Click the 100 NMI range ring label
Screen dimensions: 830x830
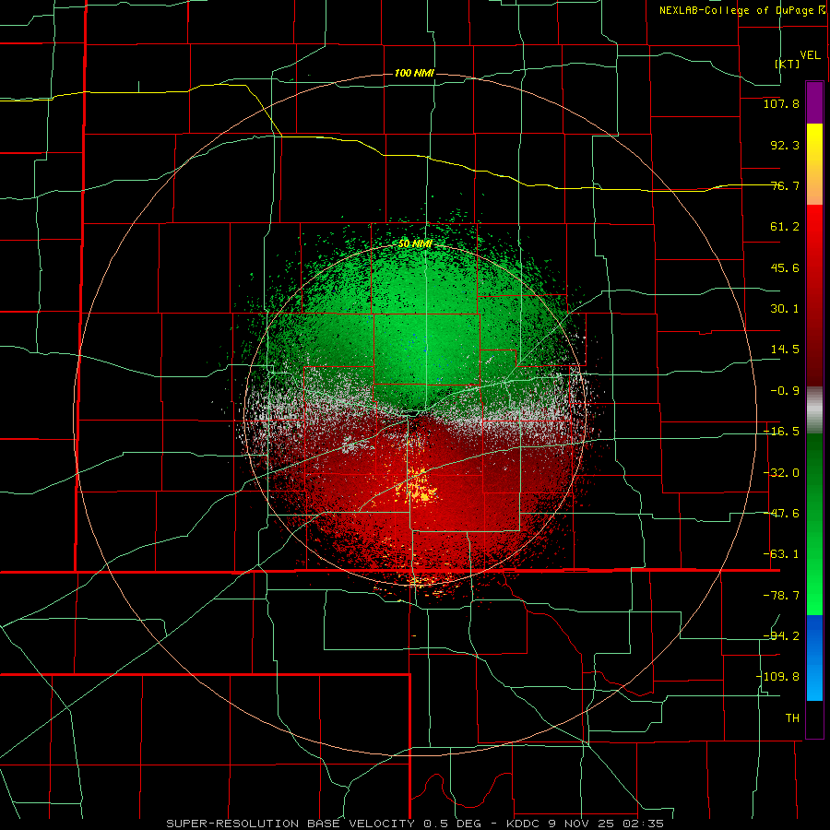click(x=414, y=73)
